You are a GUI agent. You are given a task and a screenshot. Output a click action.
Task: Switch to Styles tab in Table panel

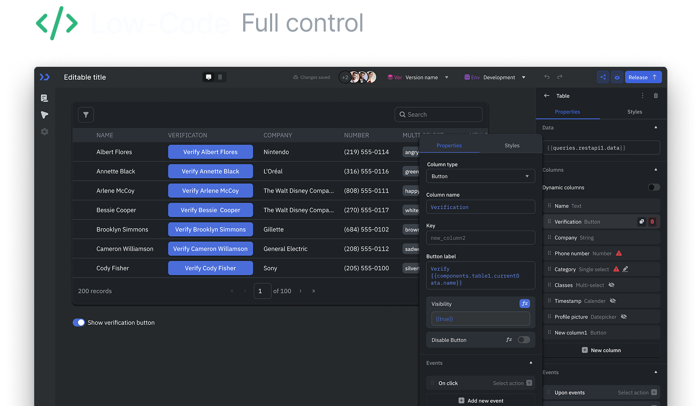click(634, 112)
